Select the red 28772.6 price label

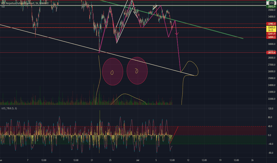(271, 52)
